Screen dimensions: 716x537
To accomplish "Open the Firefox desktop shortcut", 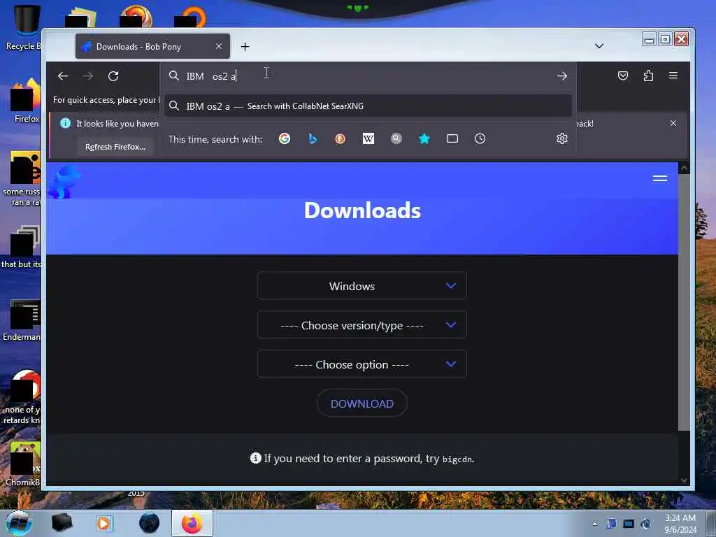I will [26, 101].
